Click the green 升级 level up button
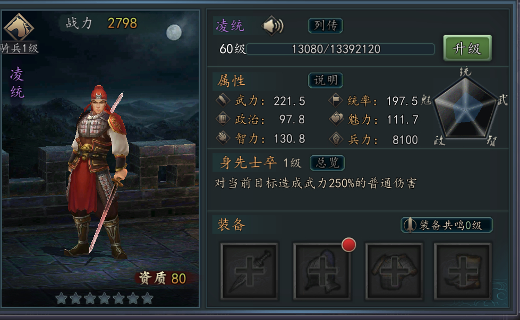The height and width of the screenshot is (320, 520). coord(467,48)
